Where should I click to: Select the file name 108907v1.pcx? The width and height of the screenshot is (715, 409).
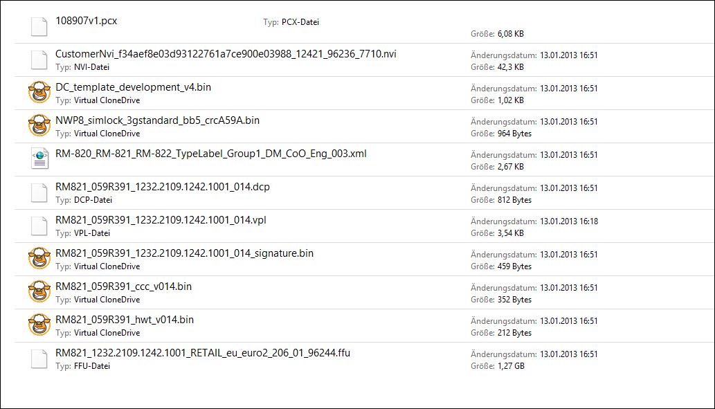(x=87, y=21)
